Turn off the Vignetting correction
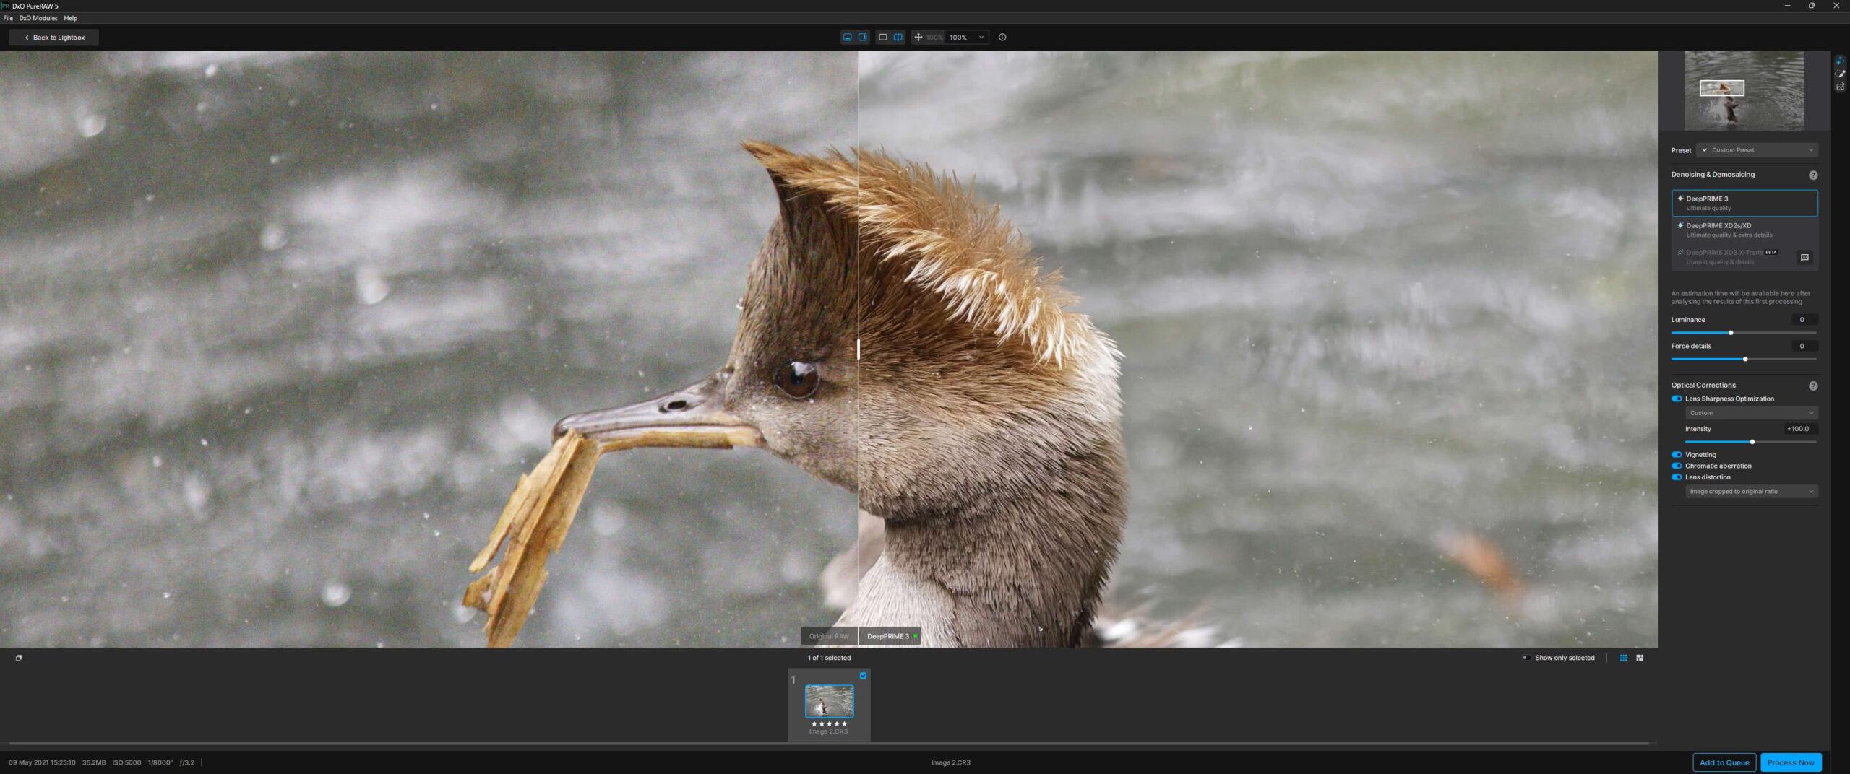The image size is (1850, 774). (x=1677, y=455)
